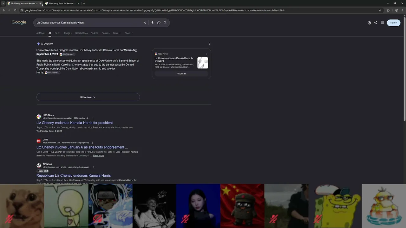
Task: Open the Chrome three-dot menu
Action: pyautogui.click(x=402, y=10)
